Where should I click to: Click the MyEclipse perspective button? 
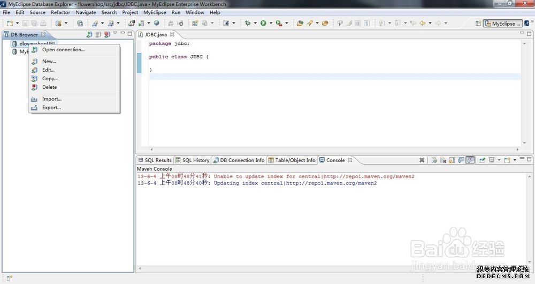pos(502,24)
